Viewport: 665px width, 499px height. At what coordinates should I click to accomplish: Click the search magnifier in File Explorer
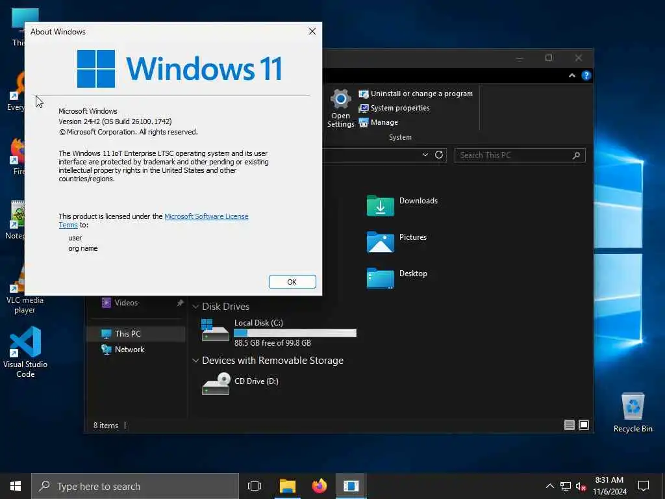(x=576, y=155)
